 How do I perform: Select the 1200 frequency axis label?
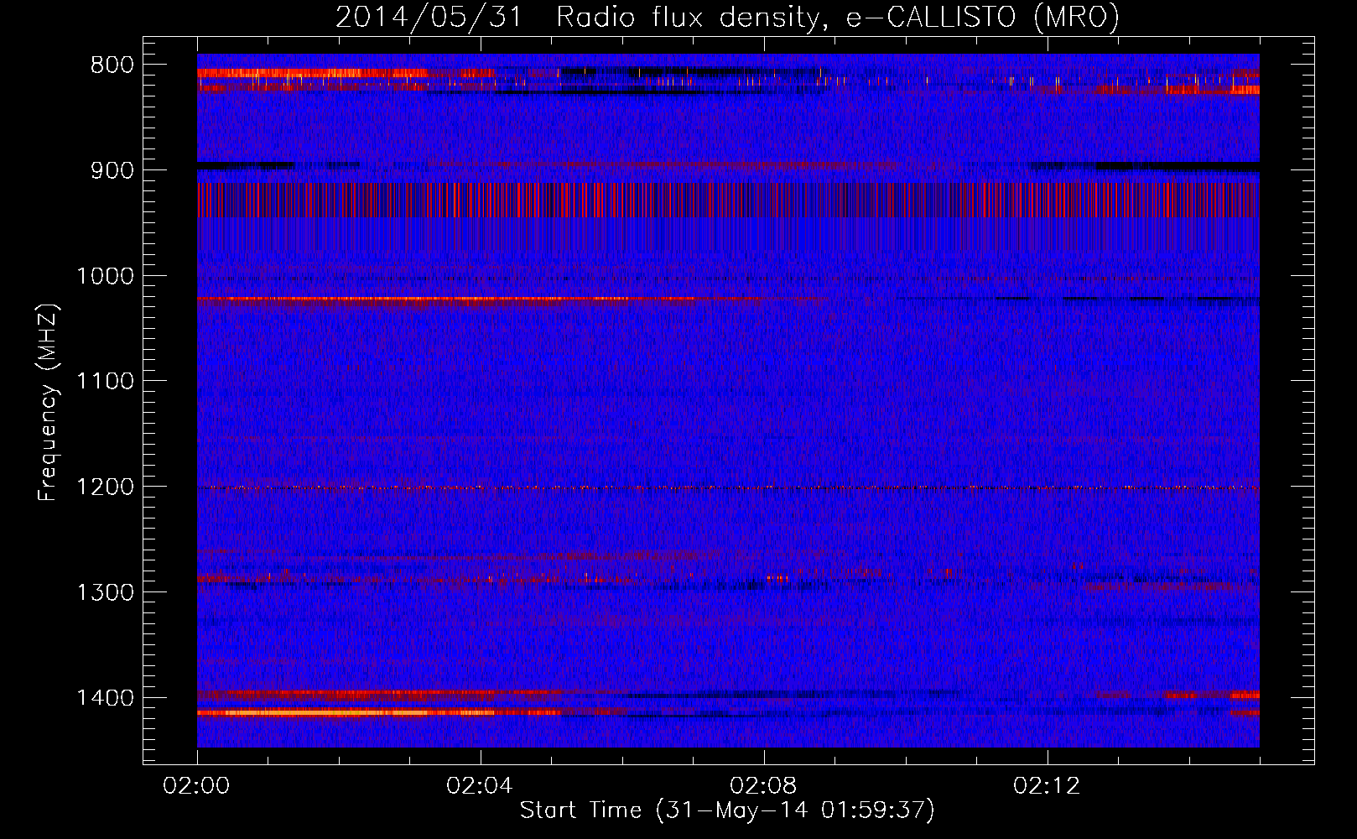(x=105, y=487)
